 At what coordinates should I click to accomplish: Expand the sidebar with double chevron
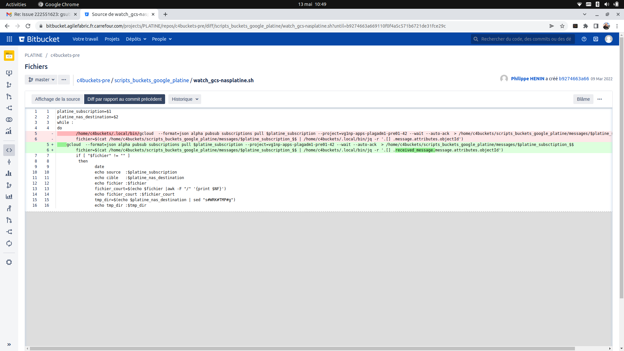(x=9, y=344)
